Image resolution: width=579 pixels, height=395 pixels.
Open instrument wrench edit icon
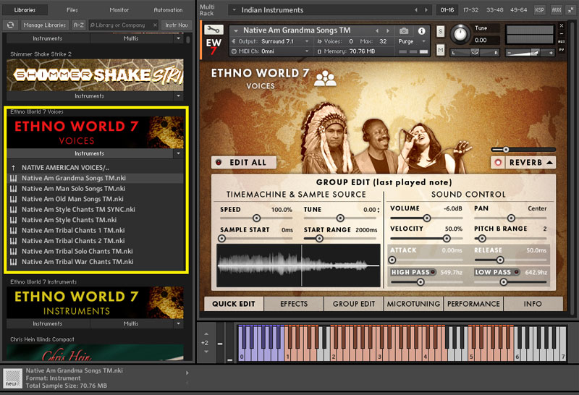pos(214,30)
